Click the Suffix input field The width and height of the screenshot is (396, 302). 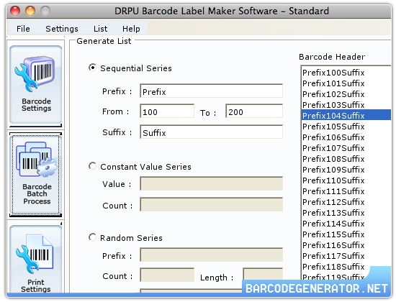click(211, 132)
